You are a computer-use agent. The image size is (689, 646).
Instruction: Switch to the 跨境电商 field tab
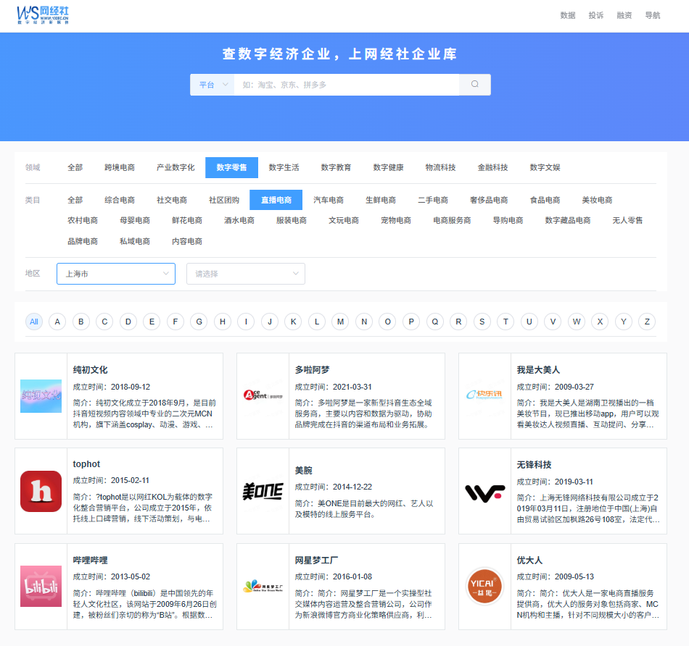tap(120, 167)
